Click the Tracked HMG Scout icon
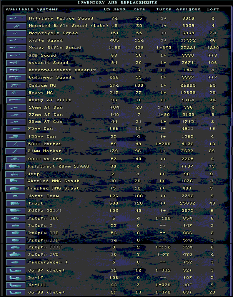 pyautogui.click(x=15, y=188)
